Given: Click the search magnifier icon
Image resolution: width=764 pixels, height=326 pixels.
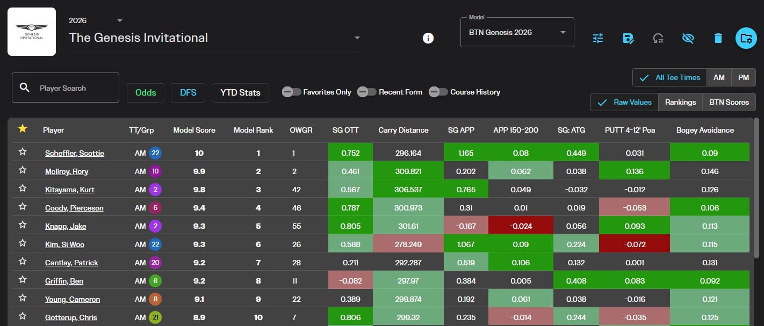Looking at the screenshot, I should pos(25,88).
